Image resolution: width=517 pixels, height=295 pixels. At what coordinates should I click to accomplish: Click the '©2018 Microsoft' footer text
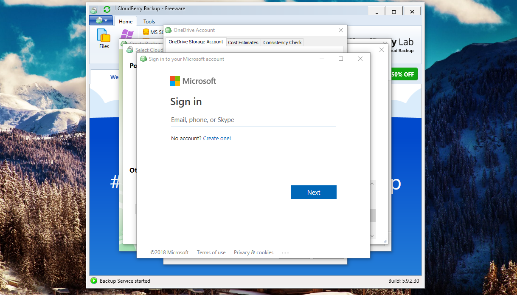click(x=169, y=252)
